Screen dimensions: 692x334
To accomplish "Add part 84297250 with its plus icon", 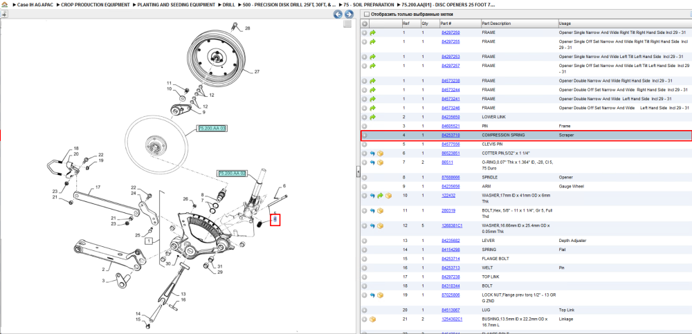I will tap(365, 33).
